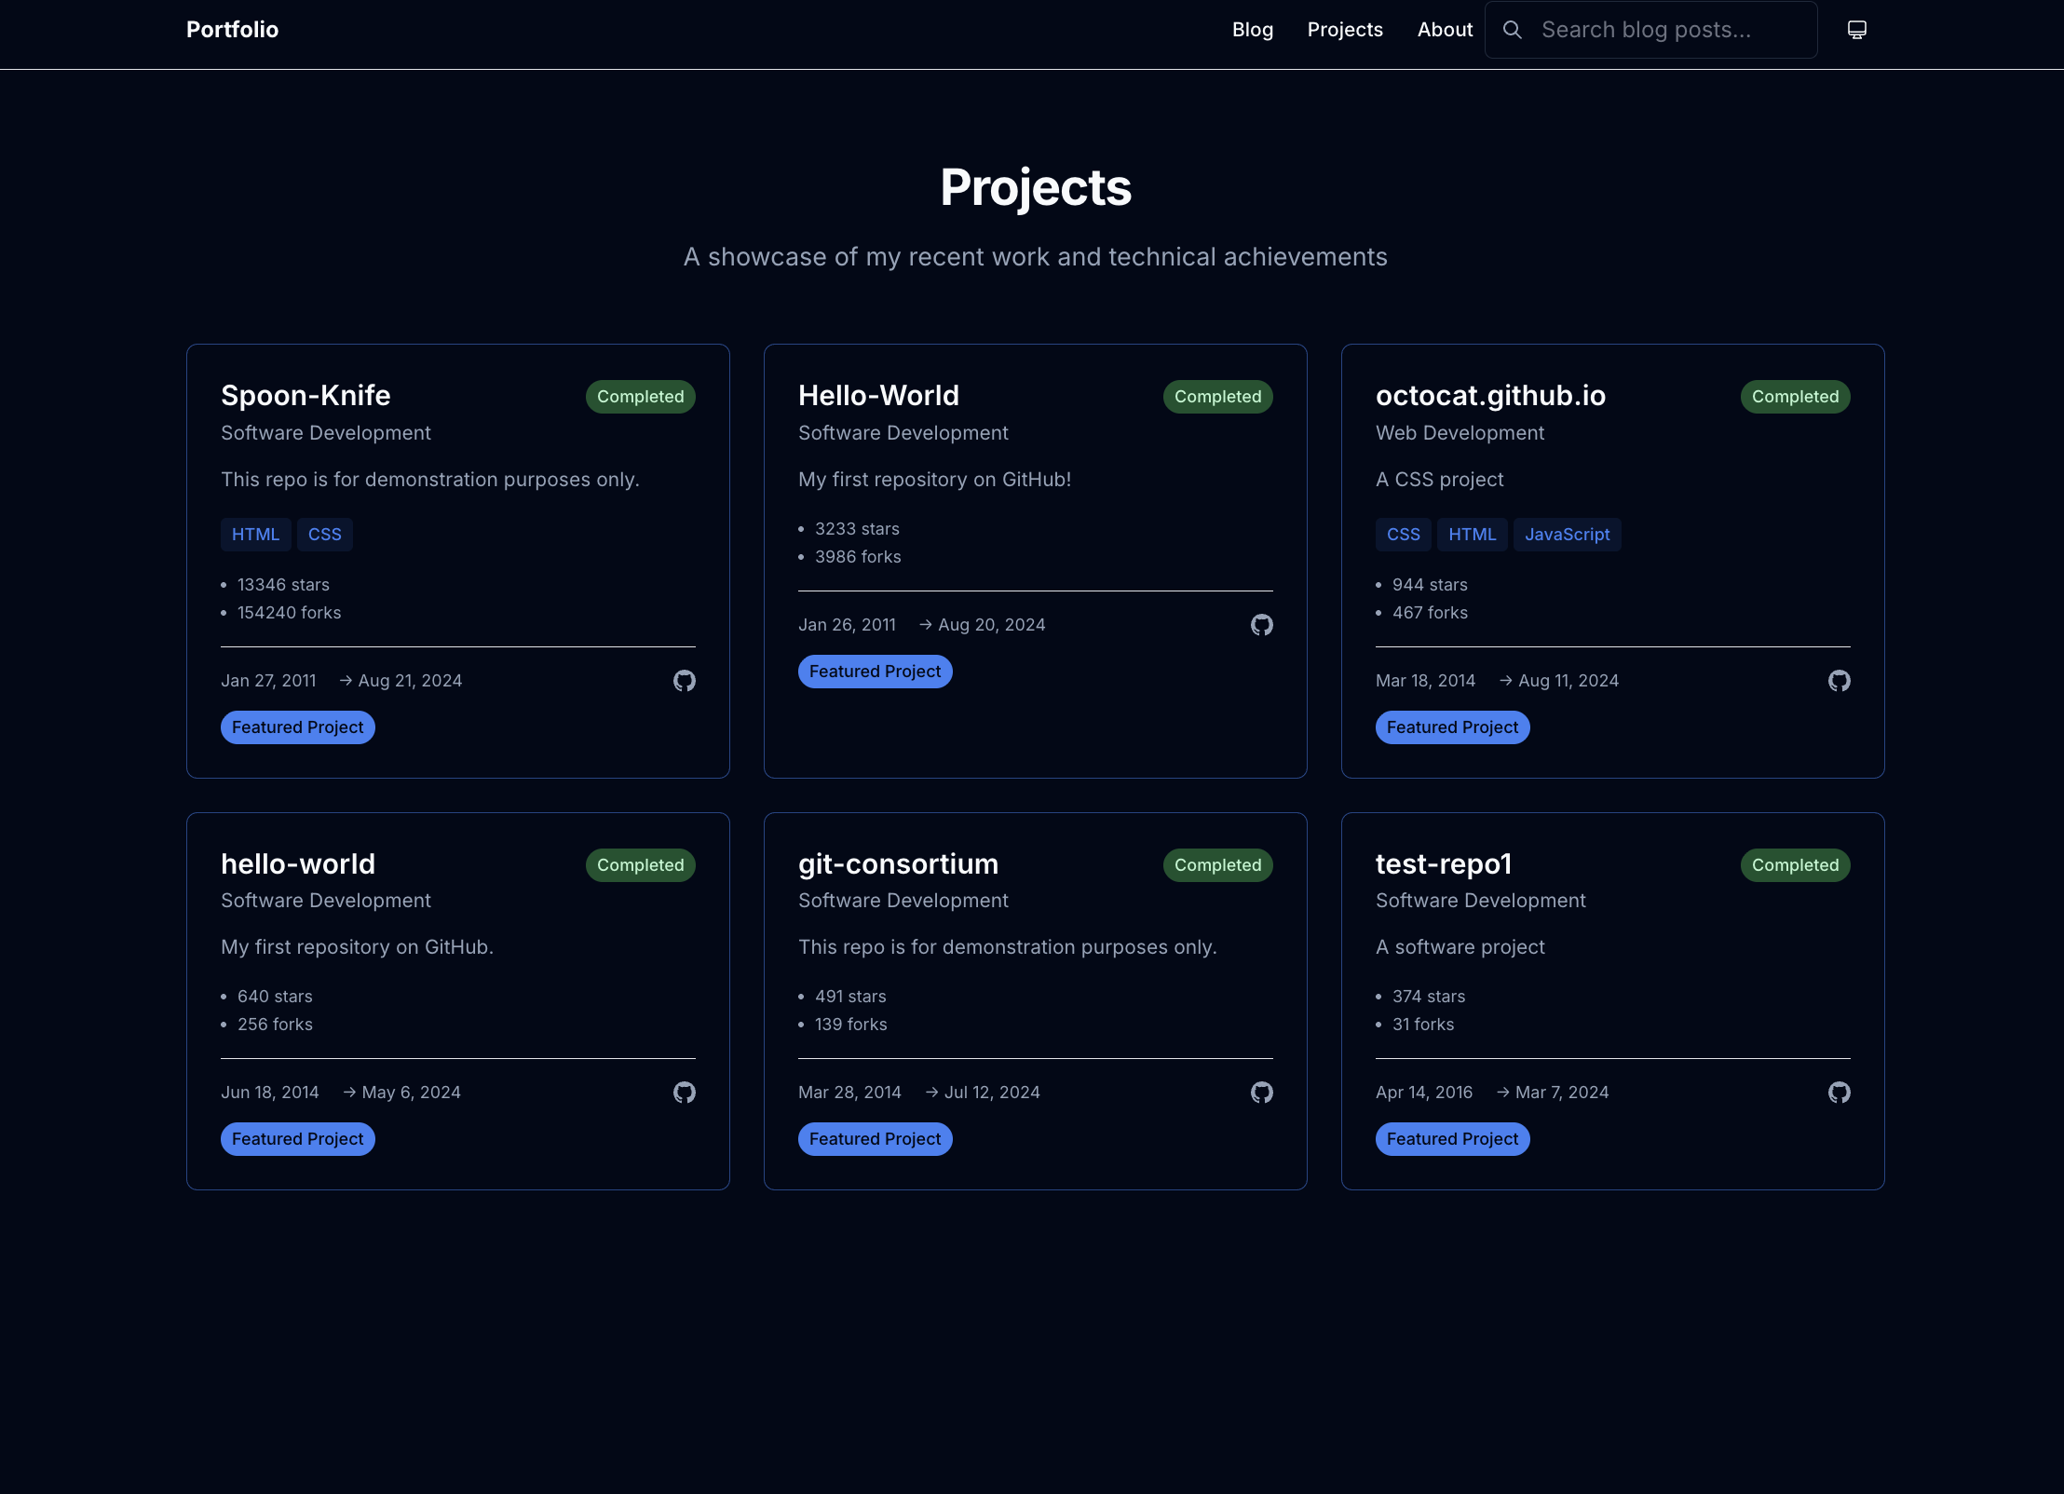Open Spoon-Knife repository on GitHub
2064x1494 pixels.
[683, 681]
